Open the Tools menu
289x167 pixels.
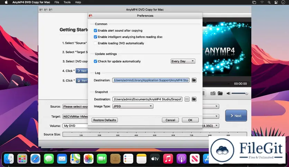pyautogui.click(x=67, y=2)
